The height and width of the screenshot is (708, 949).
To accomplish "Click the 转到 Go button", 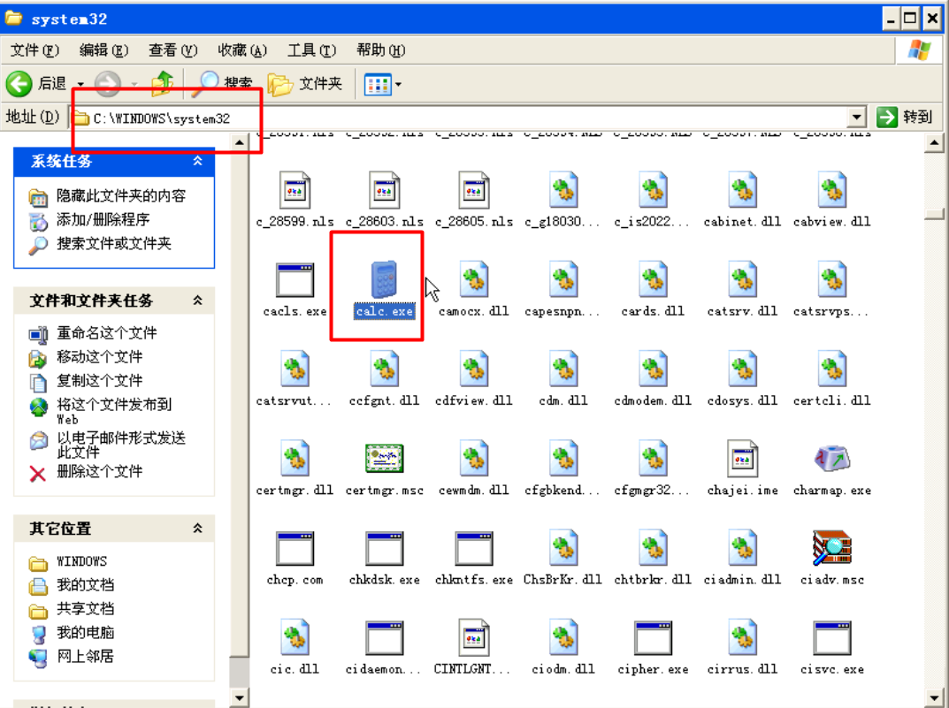I will click(905, 117).
